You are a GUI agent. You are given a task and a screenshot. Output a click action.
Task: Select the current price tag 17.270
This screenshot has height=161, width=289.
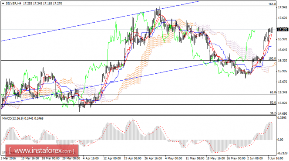pyautogui.click(x=282, y=29)
